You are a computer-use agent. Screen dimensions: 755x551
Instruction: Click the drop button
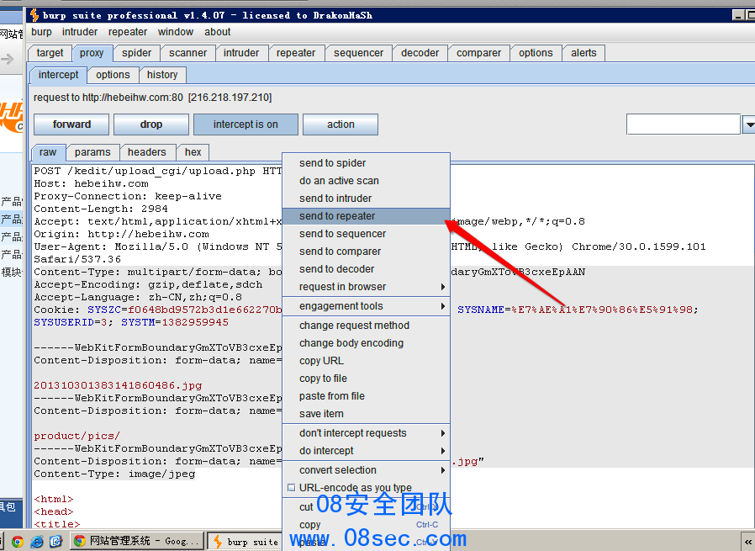click(151, 125)
